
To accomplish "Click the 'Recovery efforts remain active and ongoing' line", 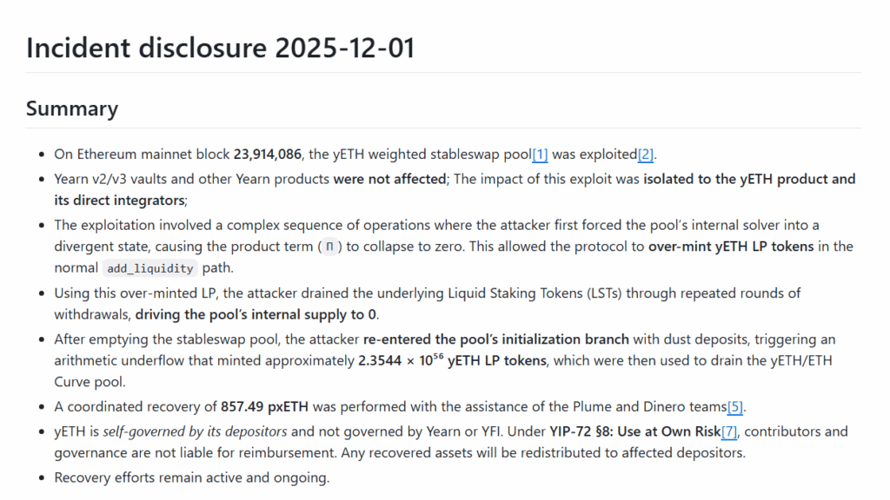I will pos(192,477).
